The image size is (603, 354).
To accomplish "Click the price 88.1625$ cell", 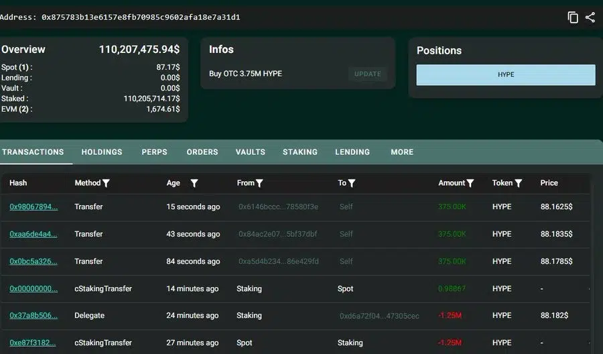I will (x=556, y=206).
